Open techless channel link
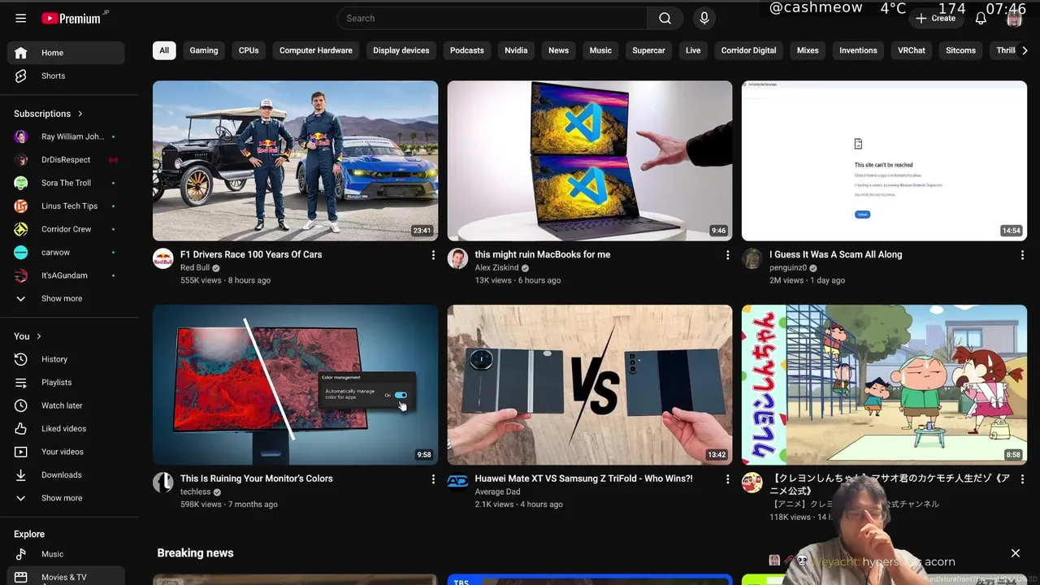This screenshot has height=585, width=1040. pos(196,492)
